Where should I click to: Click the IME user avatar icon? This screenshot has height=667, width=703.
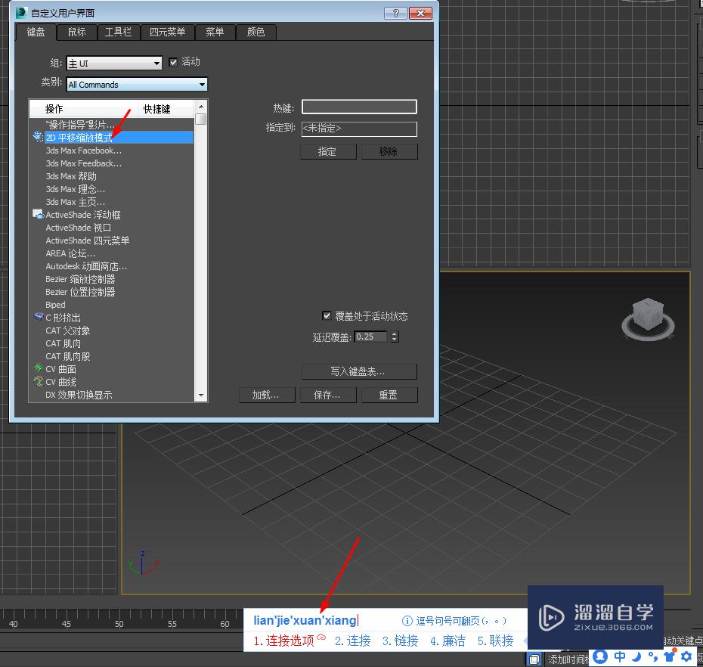(x=600, y=656)
